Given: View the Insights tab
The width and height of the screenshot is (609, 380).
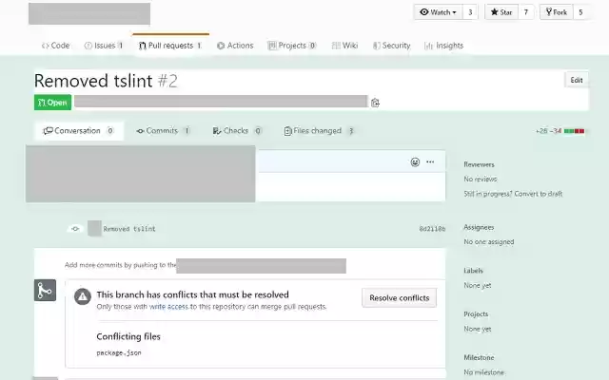Looking at the screenshot, I should click(x=444, y=46).
